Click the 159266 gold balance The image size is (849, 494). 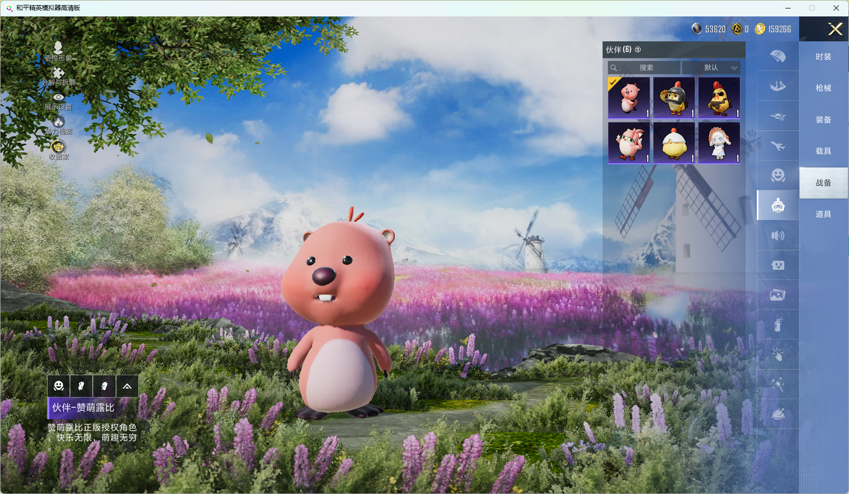[780, 29]
